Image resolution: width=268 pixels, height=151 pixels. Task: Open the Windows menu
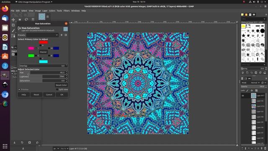75,10
